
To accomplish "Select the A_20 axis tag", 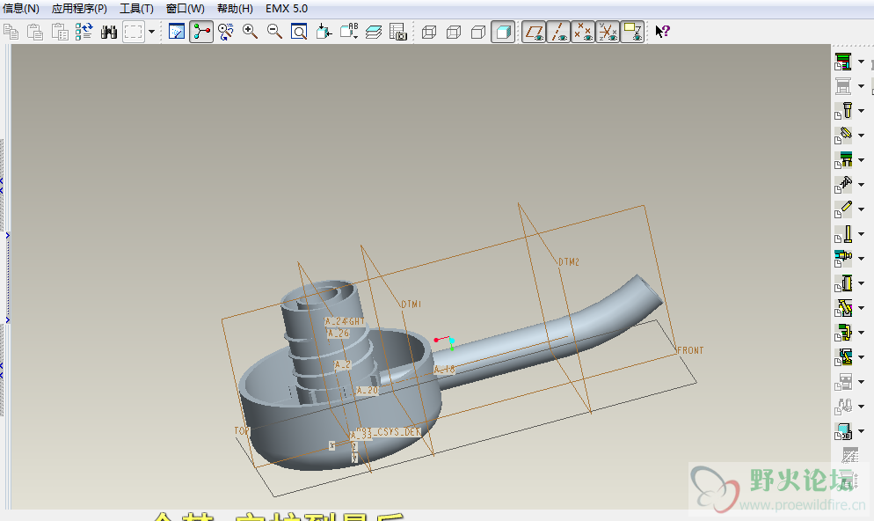I will (x=368, y=391).
